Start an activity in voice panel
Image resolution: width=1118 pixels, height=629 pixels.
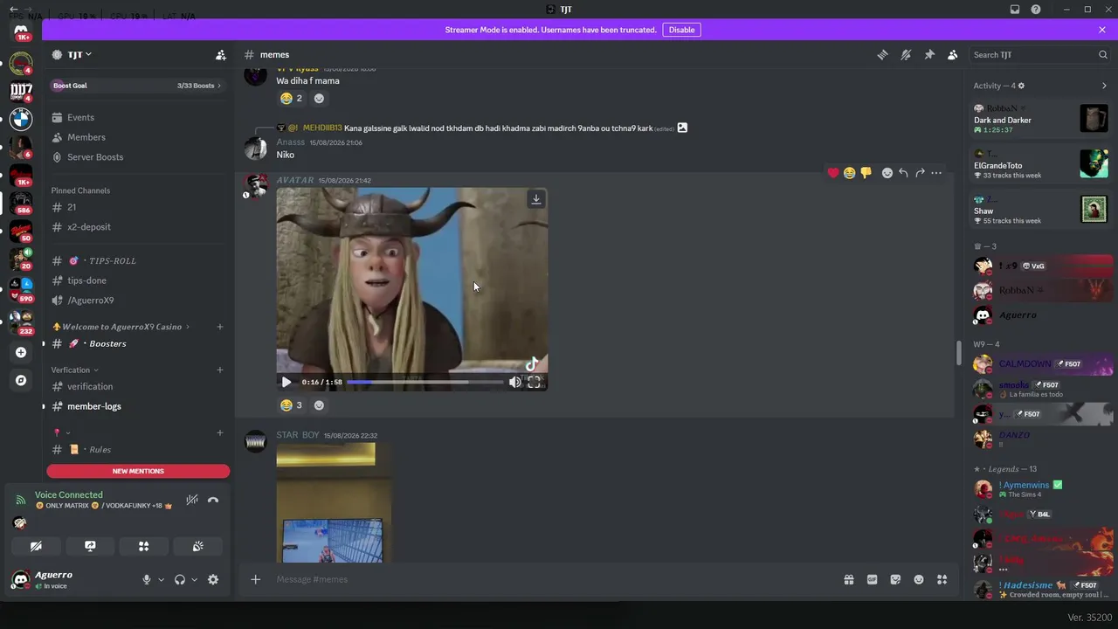click(x=144, y=546)
